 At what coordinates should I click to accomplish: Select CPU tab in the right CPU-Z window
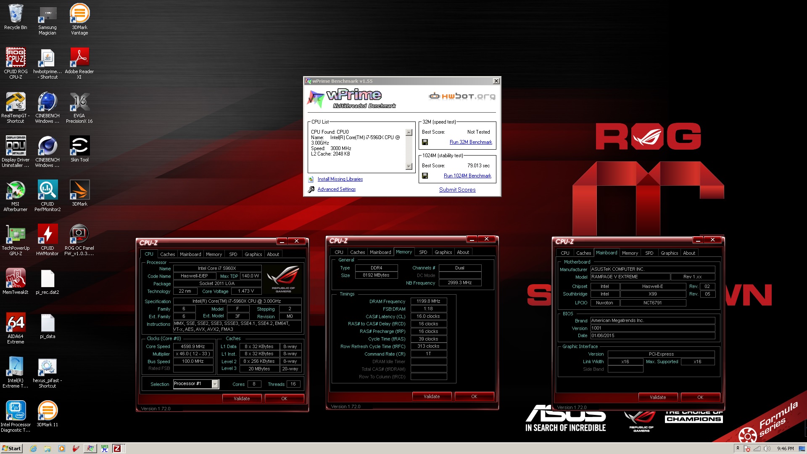(565, 253)
